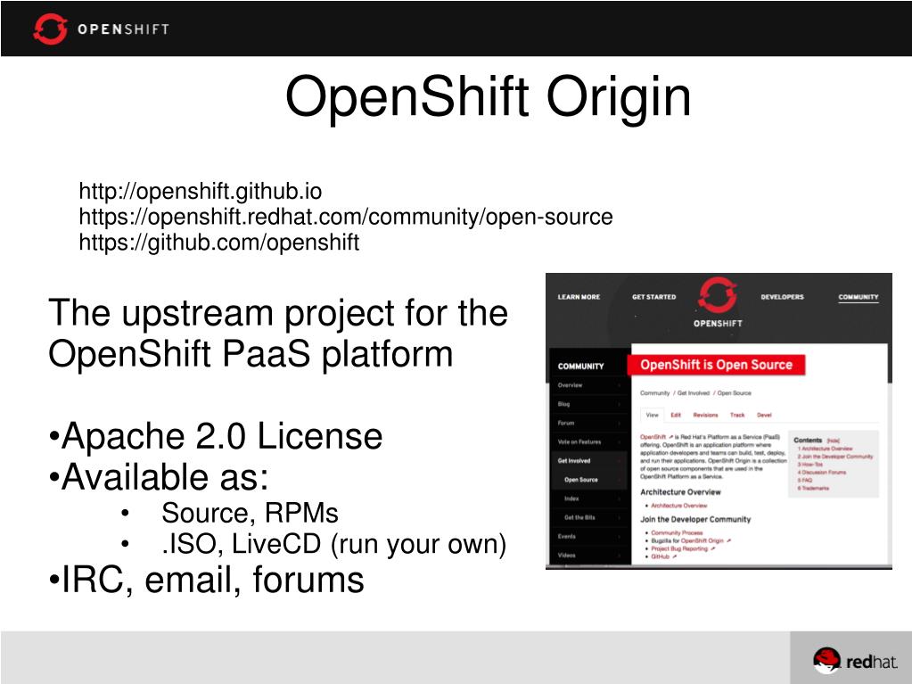The width and height of the screenshot is (912, 684).
Task: Click the Community breadcrumb link
Action: point(655,393)
